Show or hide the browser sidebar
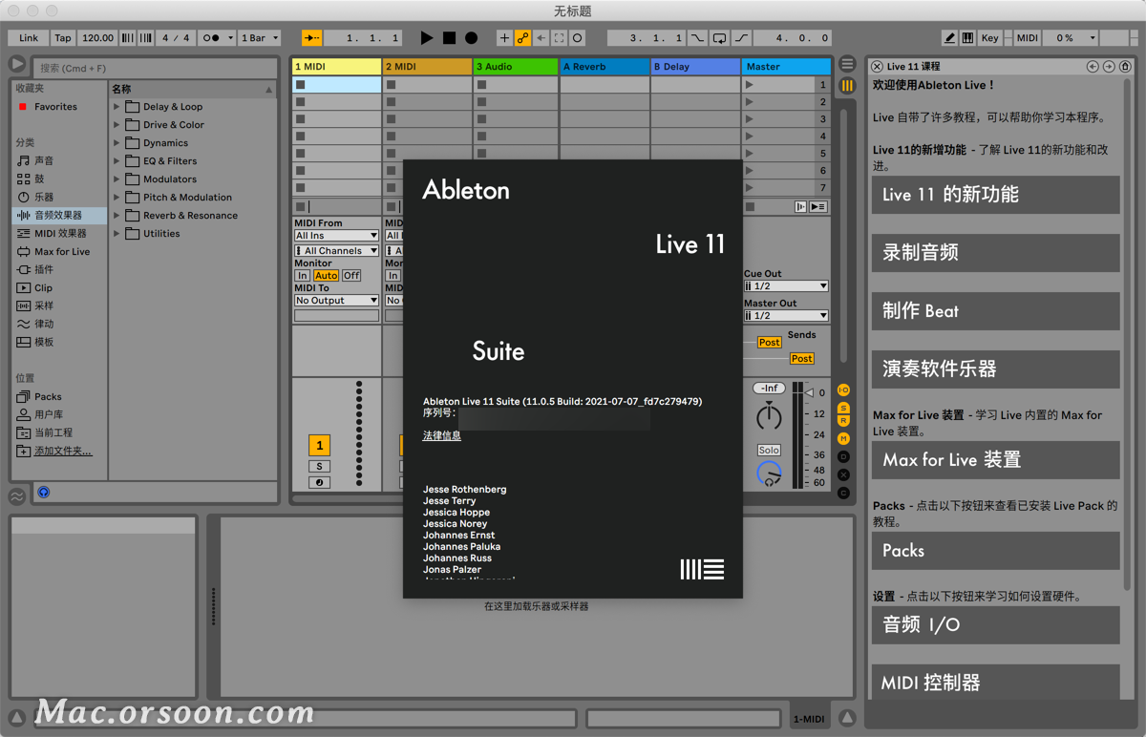This screenshot has width=1146, height=737. pyautogui.click(x=17, y=64)
